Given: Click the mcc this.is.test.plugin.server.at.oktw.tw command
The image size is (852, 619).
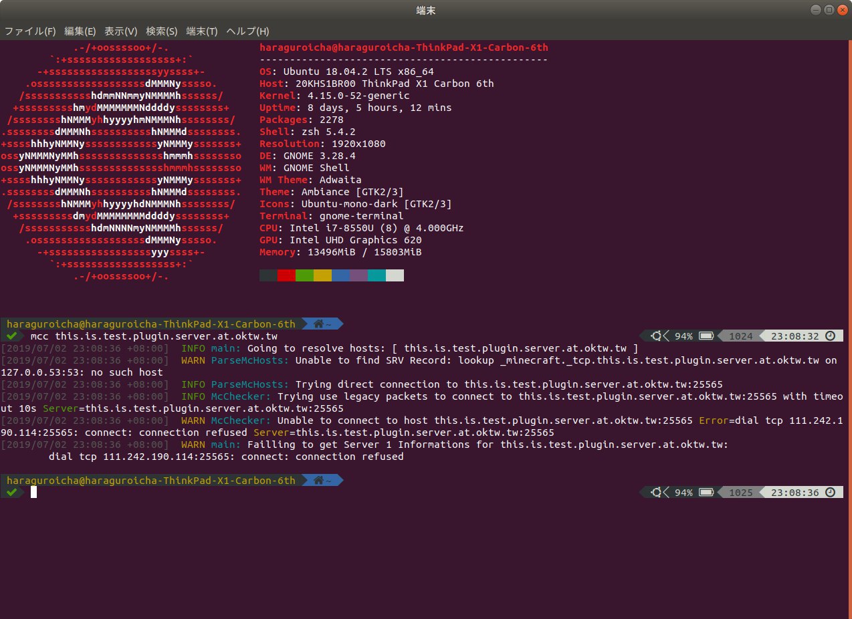Looking at the screenshot, I should (154, 336).
